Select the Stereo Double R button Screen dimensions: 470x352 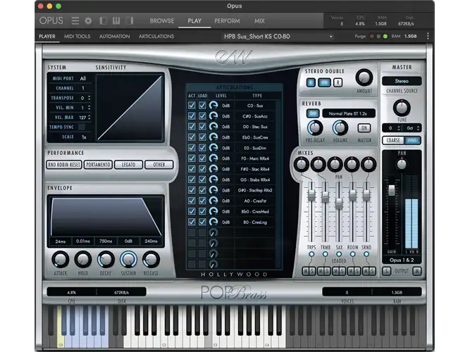pyautogui.click(x=338, y=82)
